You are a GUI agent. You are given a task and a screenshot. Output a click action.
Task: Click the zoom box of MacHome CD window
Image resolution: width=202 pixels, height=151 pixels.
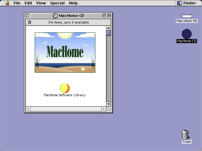(104, 15)
